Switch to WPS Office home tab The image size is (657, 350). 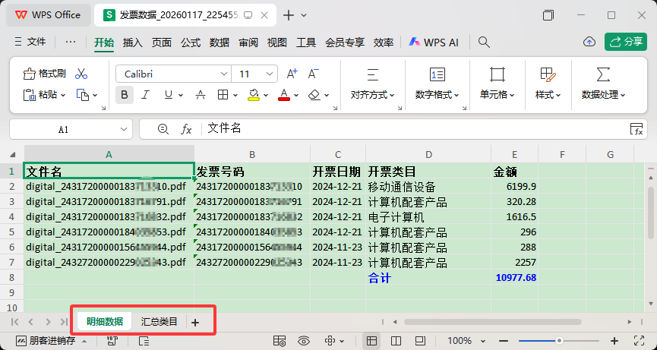click(48, 15)
